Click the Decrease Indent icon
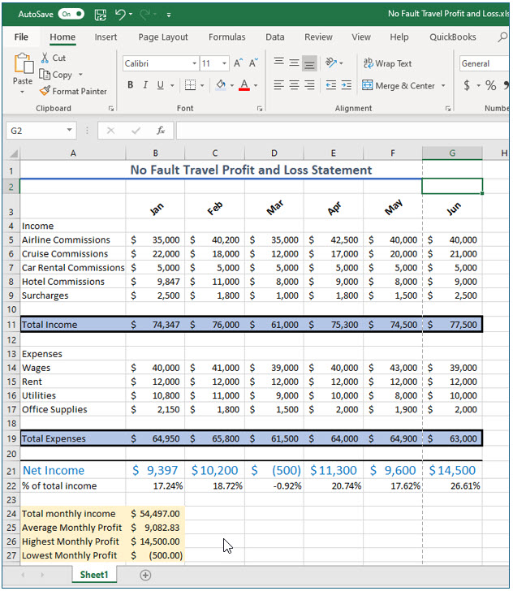This screenshot has width=513, height=591. (330, 85)
